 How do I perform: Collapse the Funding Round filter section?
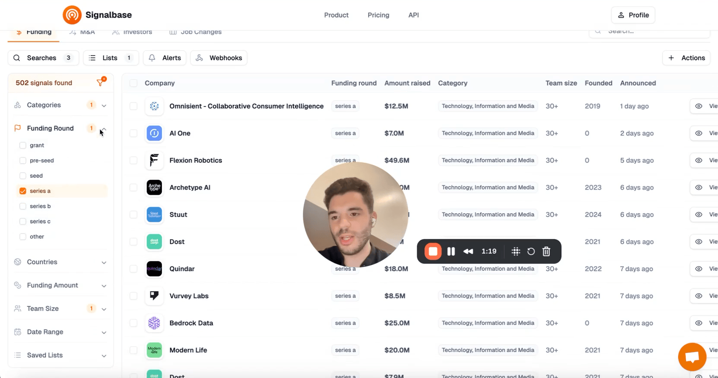click(x=104, y=129)
